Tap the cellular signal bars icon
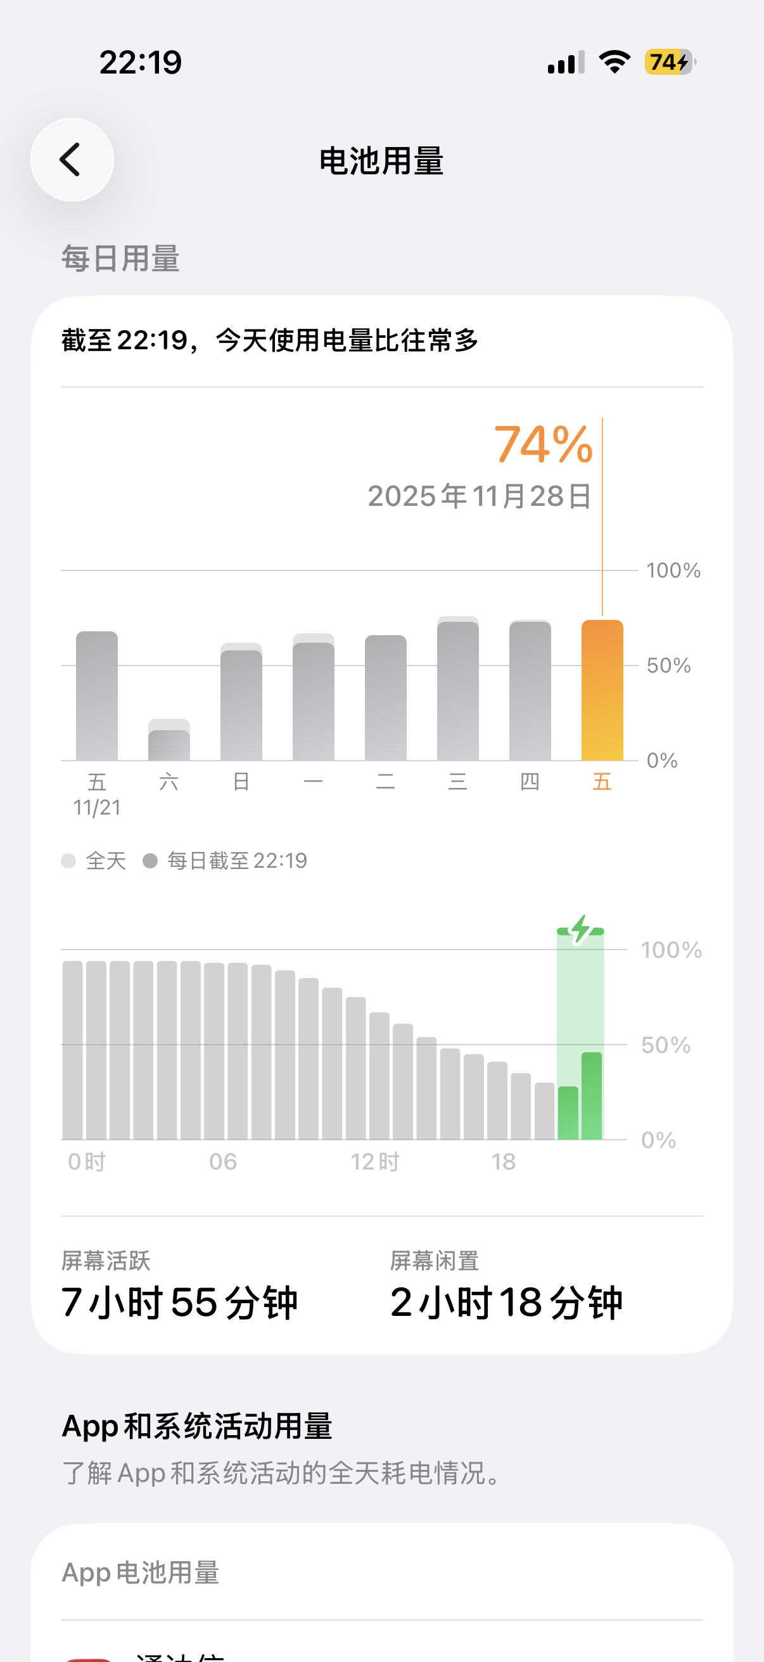Image resolution: width=764 pixels, height=1662 pixels. click(x=566, y=63)
